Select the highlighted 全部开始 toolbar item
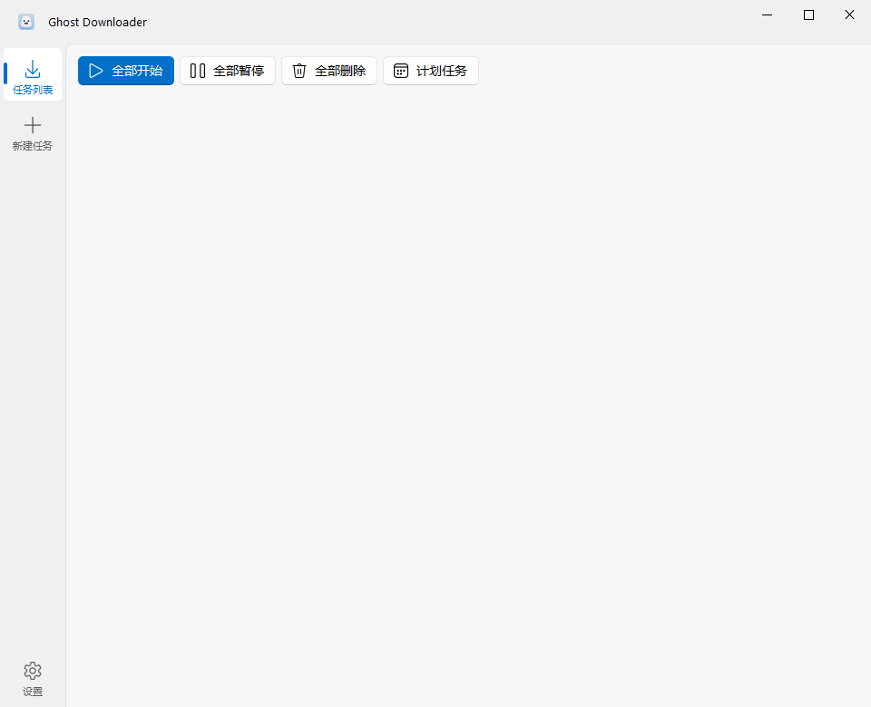This screenshot has height=707, width=871. click(x=125, y=70)
